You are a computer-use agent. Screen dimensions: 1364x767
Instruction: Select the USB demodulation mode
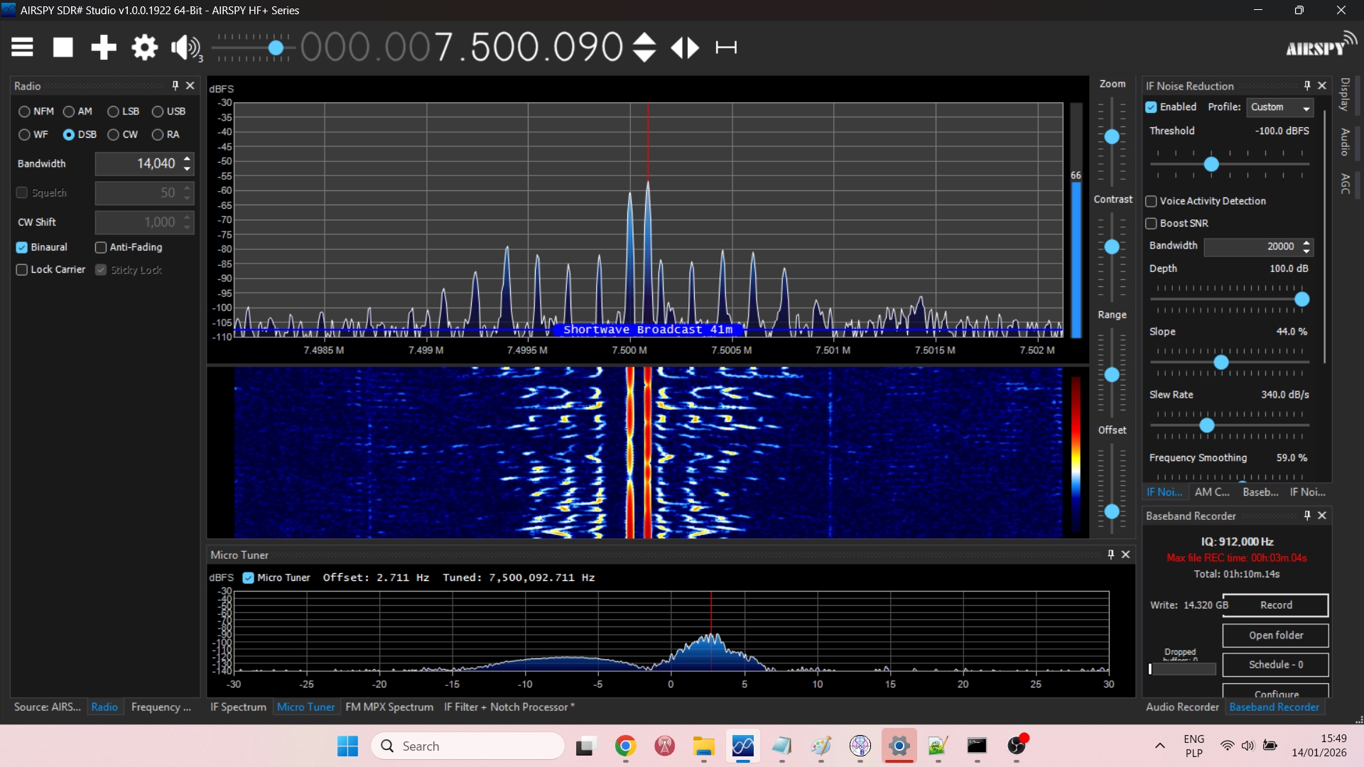(x=158, y=111)
